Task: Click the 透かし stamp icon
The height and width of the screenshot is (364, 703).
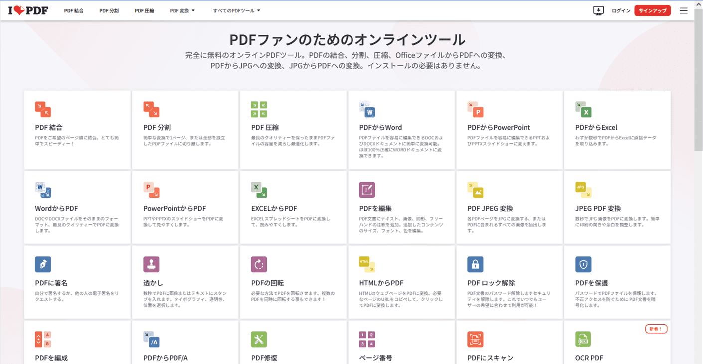Action: (151, 264)
